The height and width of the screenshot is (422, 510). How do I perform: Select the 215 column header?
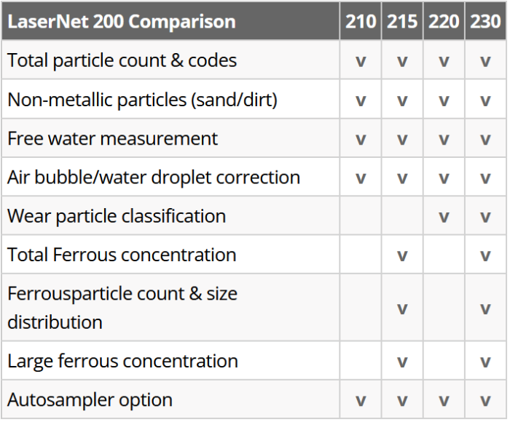coord(402,21)
